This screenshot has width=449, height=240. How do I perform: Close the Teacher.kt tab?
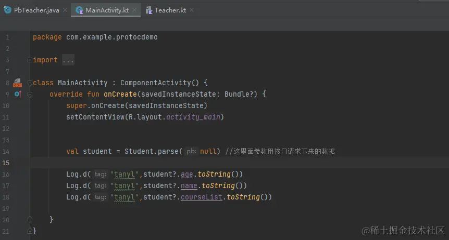[x=192, y=10]
